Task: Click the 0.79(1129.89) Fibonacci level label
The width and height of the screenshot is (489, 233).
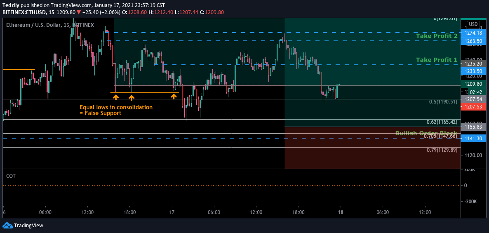Action: (442, 150)
